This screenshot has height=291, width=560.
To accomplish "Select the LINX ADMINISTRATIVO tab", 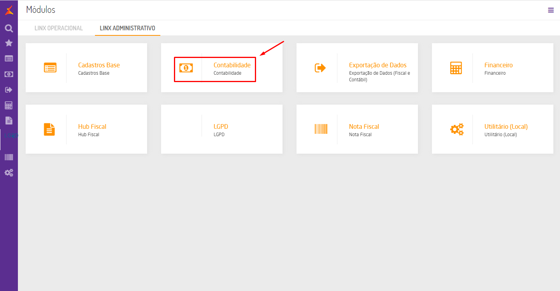I will (128, 28).
